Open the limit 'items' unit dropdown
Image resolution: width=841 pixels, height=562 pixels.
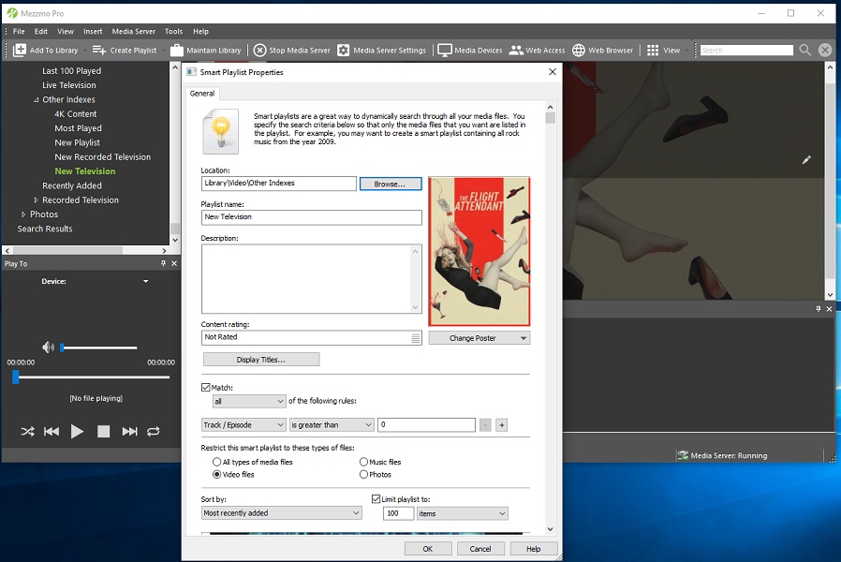coord(463,513)
